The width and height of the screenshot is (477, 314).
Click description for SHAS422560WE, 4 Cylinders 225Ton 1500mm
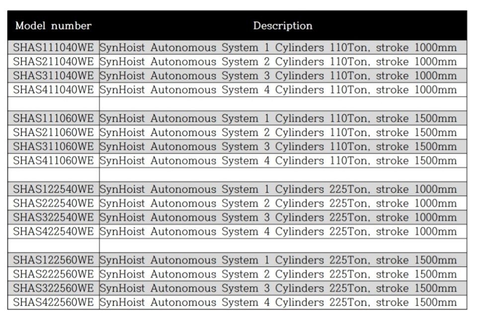tap(283, 303)
